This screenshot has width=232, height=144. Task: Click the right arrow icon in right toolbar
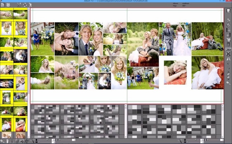(x=228, y=68)
